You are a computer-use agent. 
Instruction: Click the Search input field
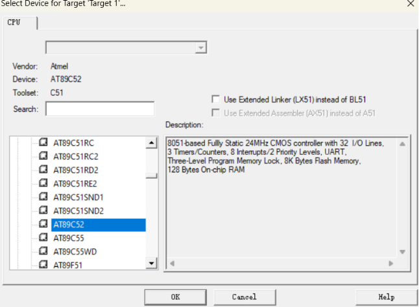(x=99, y=109)
